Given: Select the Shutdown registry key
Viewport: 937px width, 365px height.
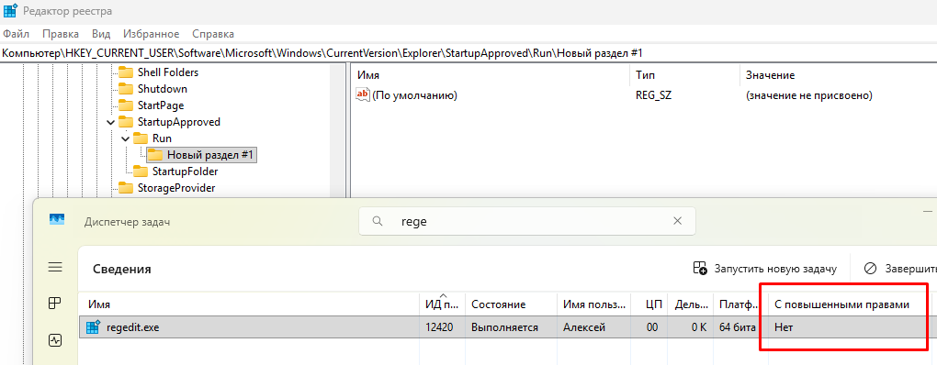Looking at the screenshot, I should point(162,89).
